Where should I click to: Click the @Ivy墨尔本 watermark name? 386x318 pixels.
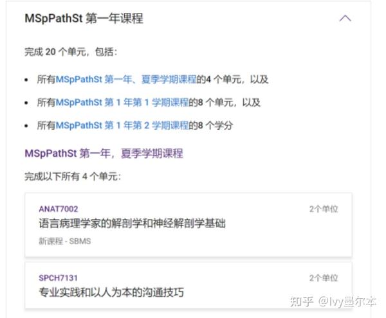click(x=347, y=301)
